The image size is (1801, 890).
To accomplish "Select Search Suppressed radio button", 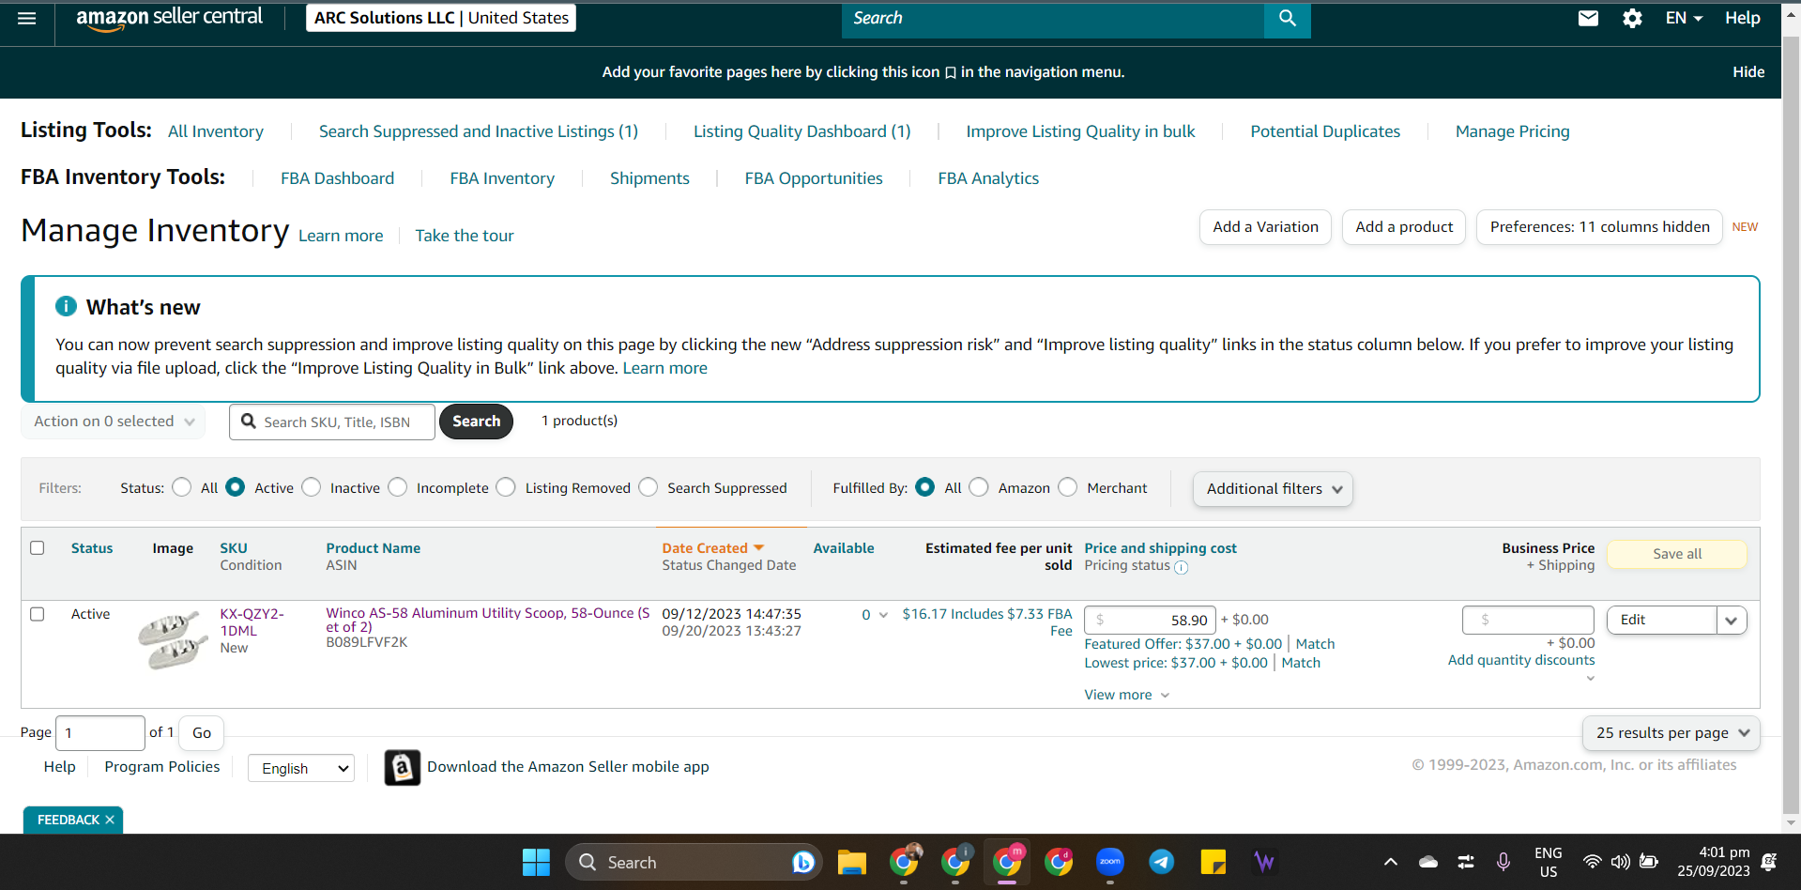I will pos(649,487).
